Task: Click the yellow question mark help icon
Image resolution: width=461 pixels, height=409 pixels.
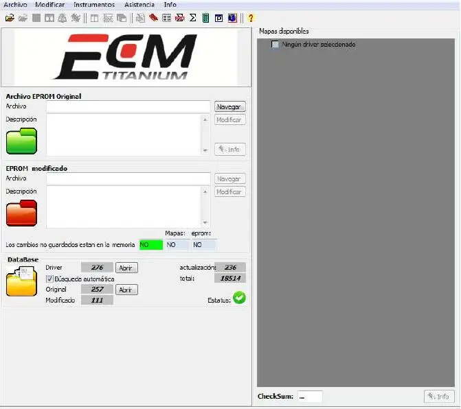Action: (x=251, y=19)
